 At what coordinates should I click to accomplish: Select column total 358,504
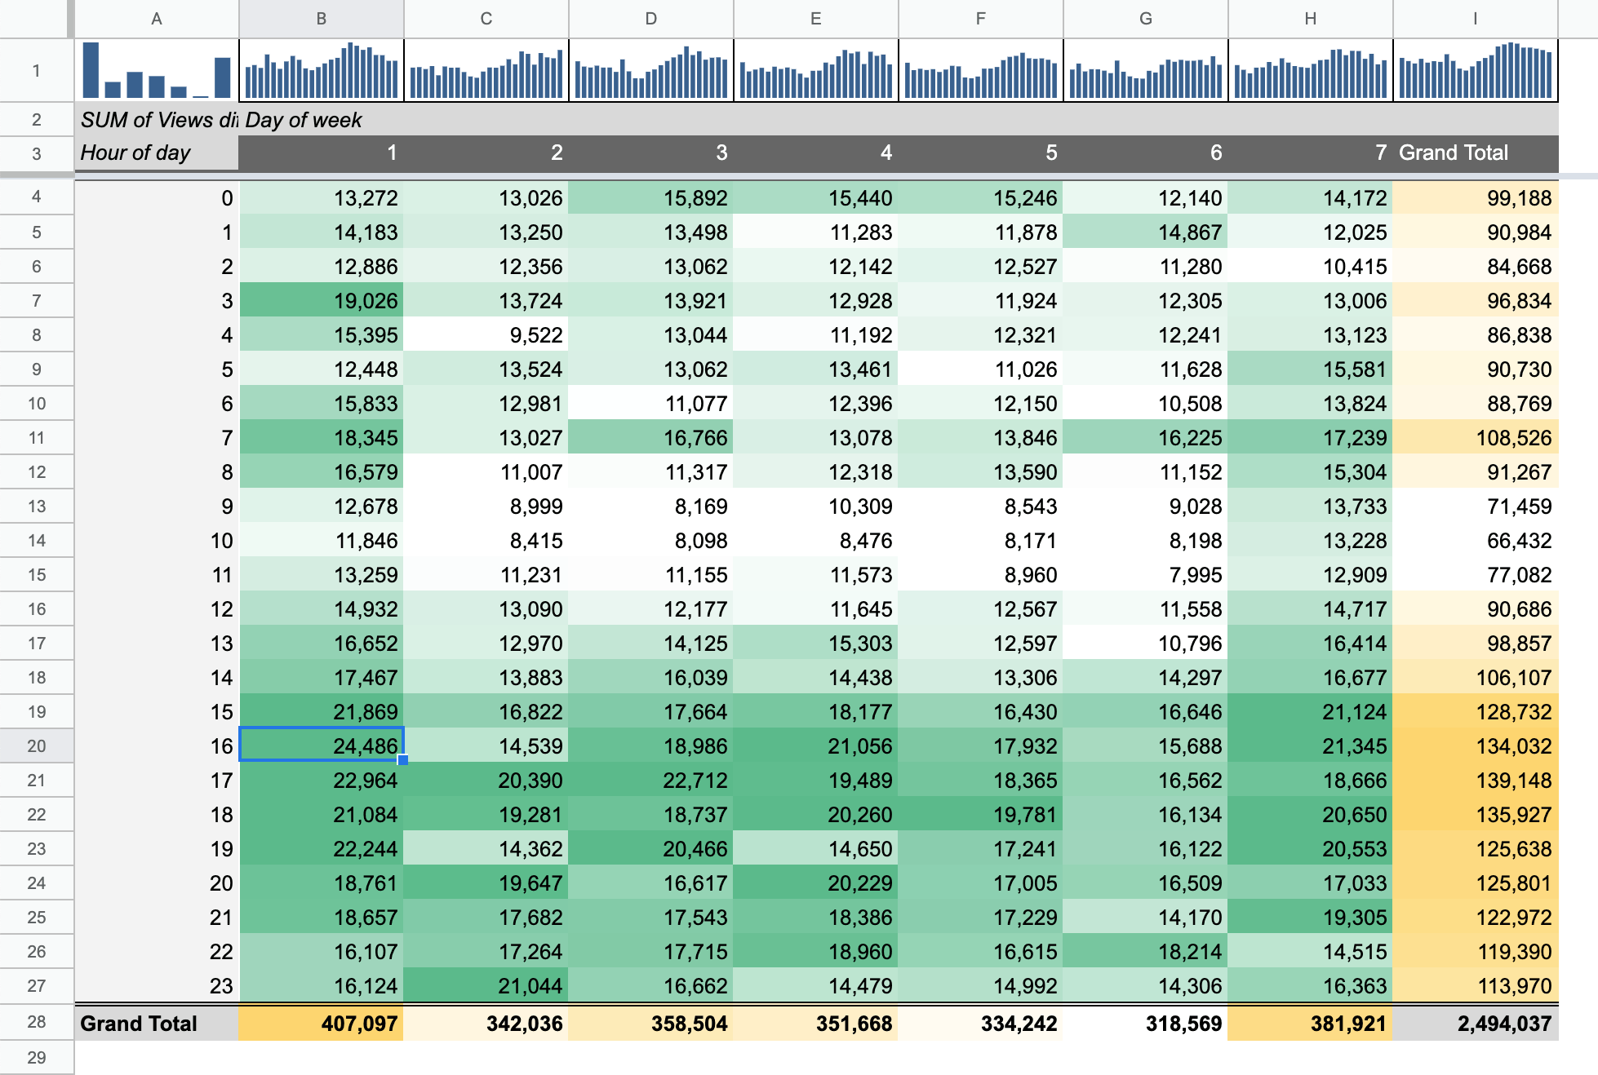pyautogui.click(x=651, y=1023)
